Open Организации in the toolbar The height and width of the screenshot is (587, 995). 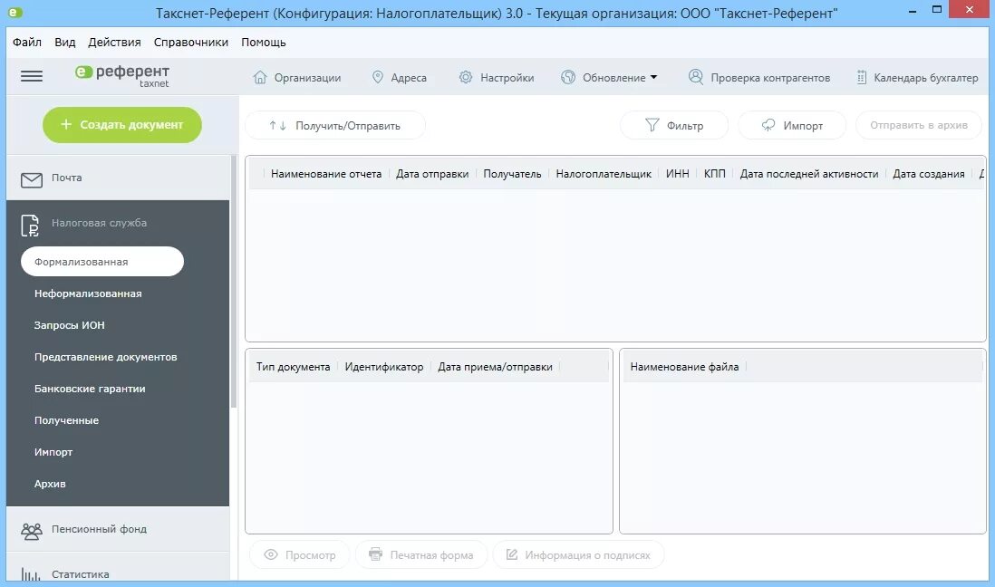point(307,77)
